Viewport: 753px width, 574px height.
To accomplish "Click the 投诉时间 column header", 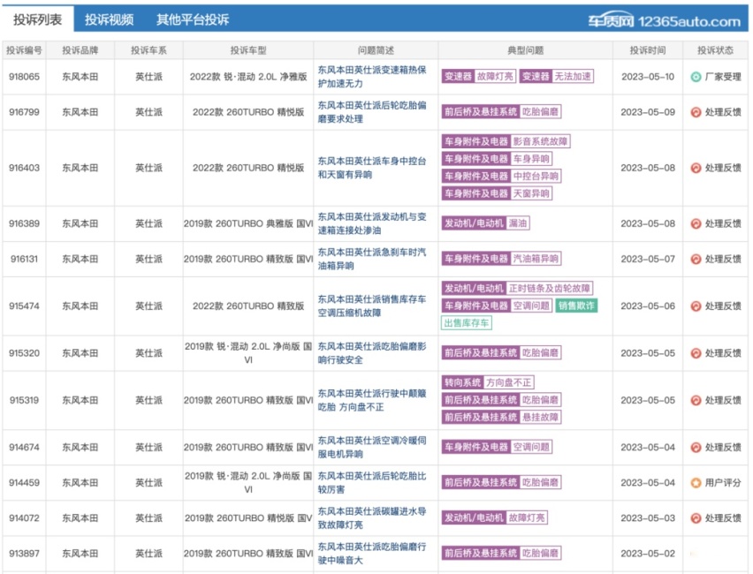I will (647, 50).
